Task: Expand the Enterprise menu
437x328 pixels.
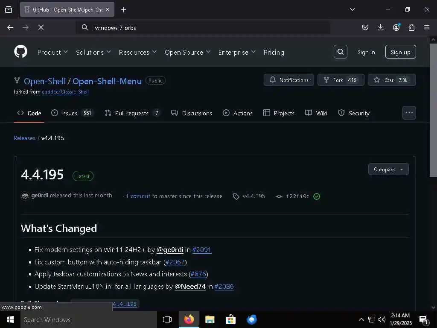Action: [x=237, y=52]
